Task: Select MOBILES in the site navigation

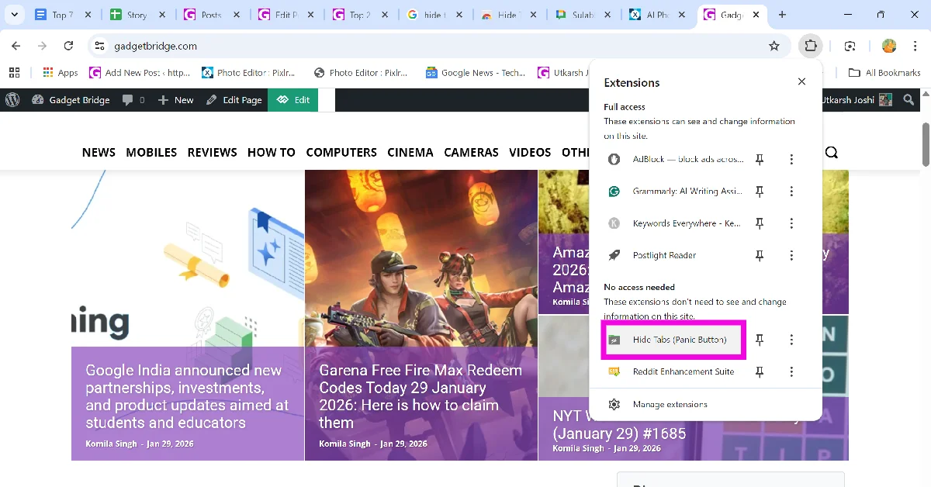Action: tap(151, 152)
